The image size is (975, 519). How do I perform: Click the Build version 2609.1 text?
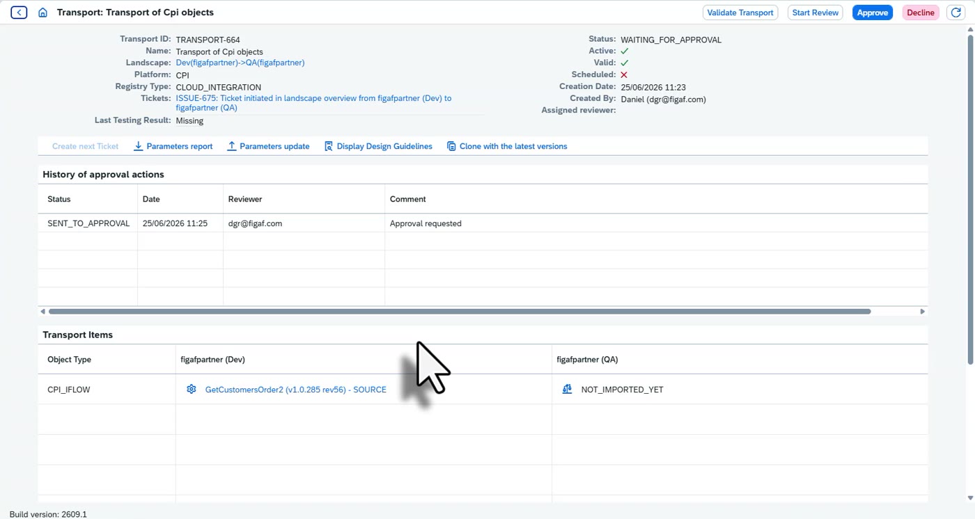tap(48, 514)
